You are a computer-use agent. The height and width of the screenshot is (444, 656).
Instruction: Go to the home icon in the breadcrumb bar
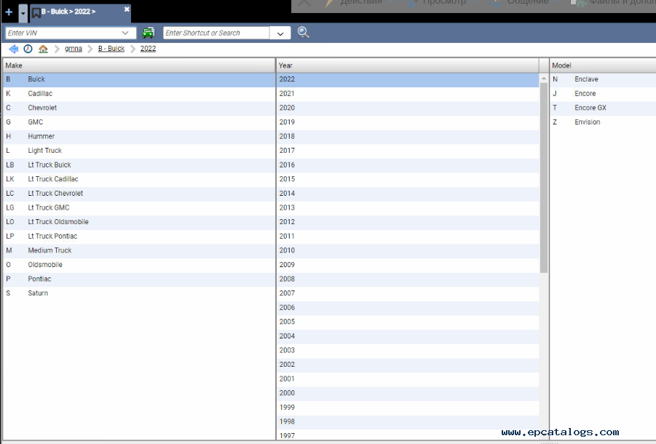pos(43,49)
